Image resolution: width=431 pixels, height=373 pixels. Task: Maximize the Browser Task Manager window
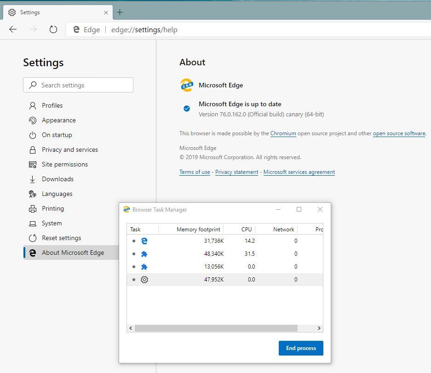tap(299, 209)
